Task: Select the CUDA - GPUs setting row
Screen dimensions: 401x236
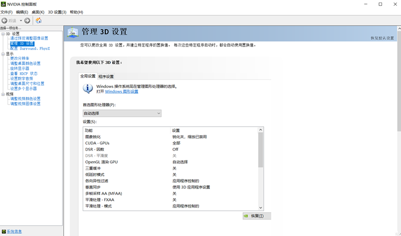Action: (170, 143)
